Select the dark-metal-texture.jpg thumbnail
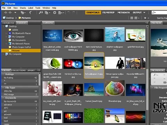The width and height of the screenshot is (167, 125). tap(94, 35)
